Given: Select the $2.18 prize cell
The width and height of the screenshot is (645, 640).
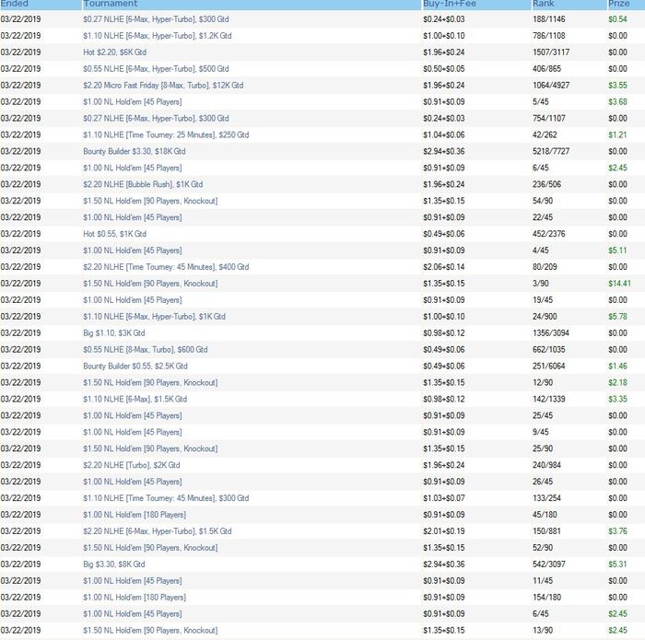Looking at the screenshot, I should click(618, 382).
